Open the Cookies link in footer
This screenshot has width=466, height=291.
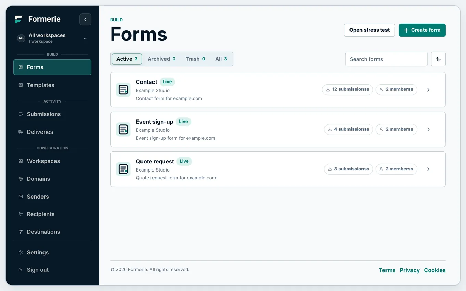coord(435,270)
